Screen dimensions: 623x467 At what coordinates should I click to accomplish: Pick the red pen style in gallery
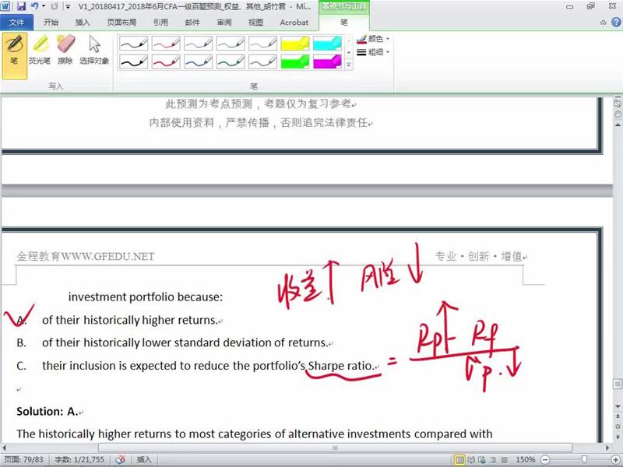[x=166, y=44]
